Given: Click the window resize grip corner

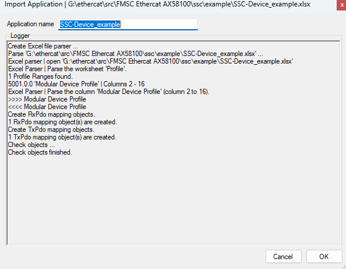Looking at the screenshot, I should click(x=344, y=267).
